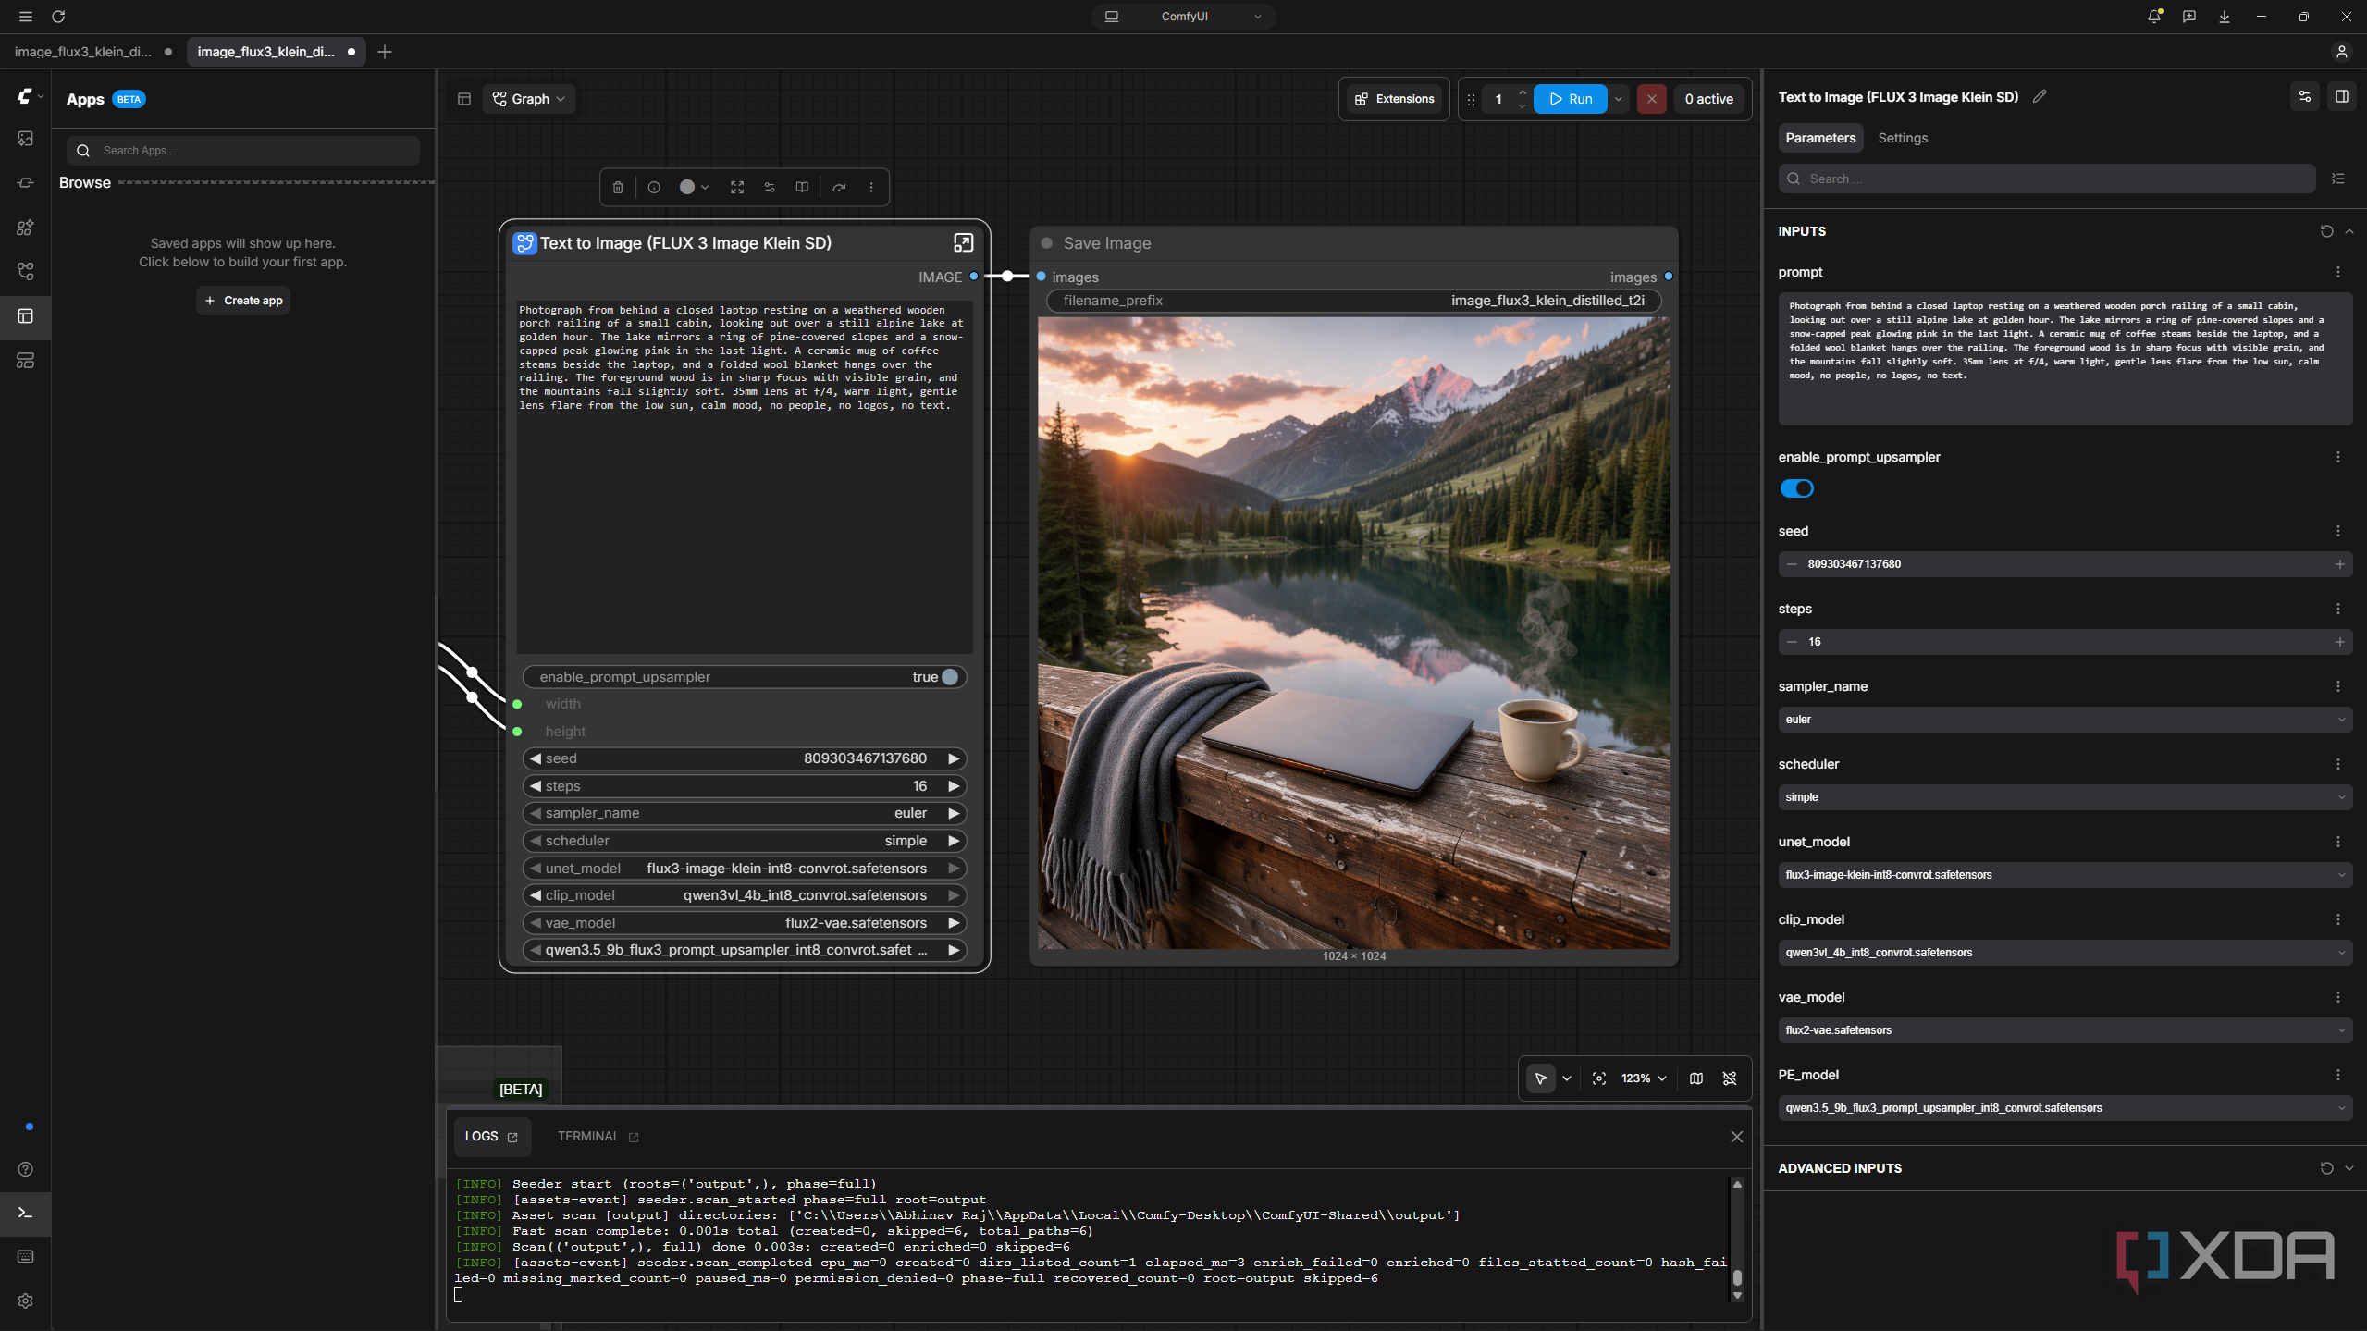Open prompt parameter options menu dots
The image size is (2367, 1331).
click(x=2337, y=272)
